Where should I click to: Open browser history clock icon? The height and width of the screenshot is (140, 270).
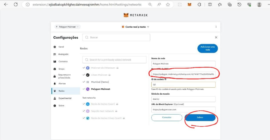(x=239, y=5)
